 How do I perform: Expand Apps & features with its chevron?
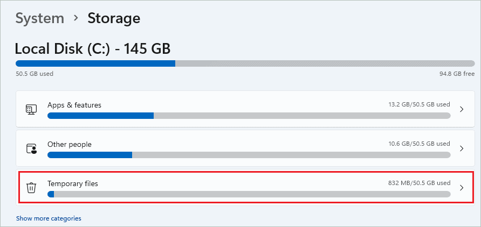pyautogui.click(x=462, y=109)
